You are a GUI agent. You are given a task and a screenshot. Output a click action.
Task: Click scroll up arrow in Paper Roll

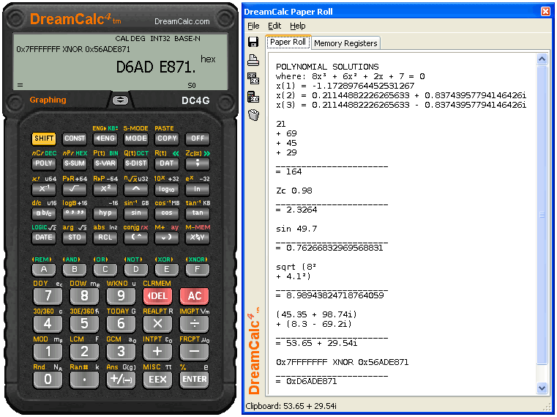click(x=542, y=59)
